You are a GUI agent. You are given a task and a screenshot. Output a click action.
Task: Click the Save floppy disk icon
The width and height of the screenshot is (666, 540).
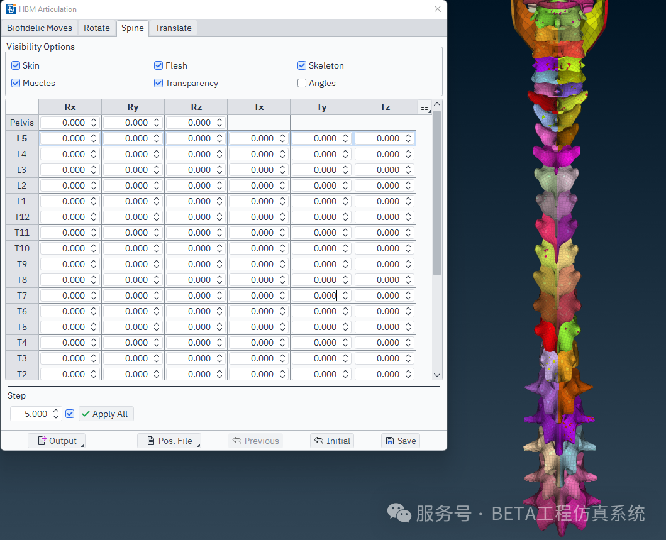(x=390, y=441)
